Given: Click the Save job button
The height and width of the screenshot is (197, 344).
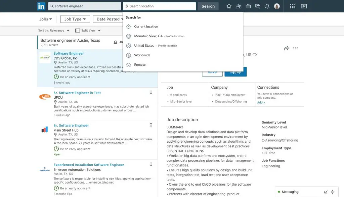Looking at the screenshot, I should pyautogui.click(x=212, y=72).
